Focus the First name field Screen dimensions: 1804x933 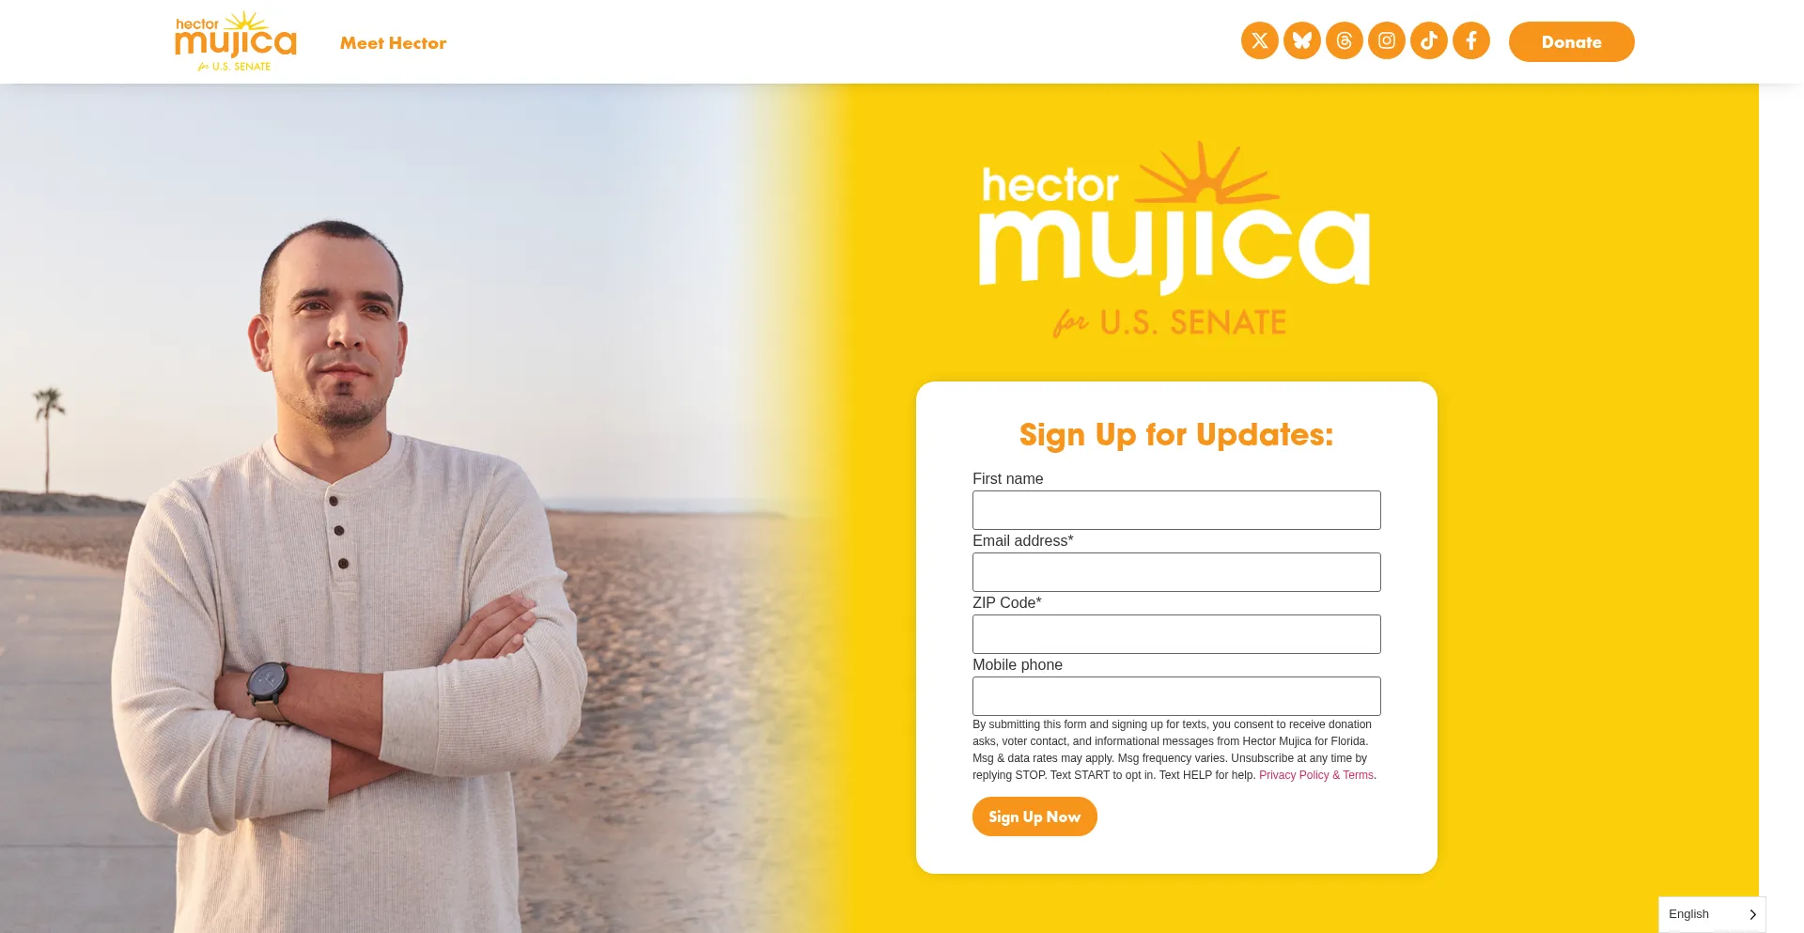(1176, 510)
